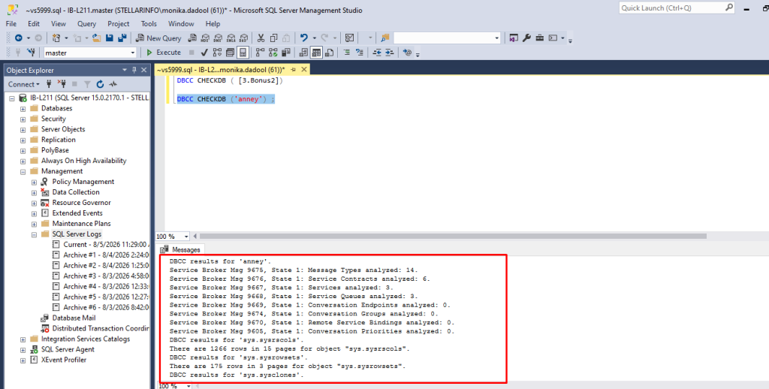Click the Filter icon in Object Explorer

pyautogui.click(x=87, y=84)
